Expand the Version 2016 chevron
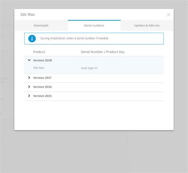 [x=29, y=87]
